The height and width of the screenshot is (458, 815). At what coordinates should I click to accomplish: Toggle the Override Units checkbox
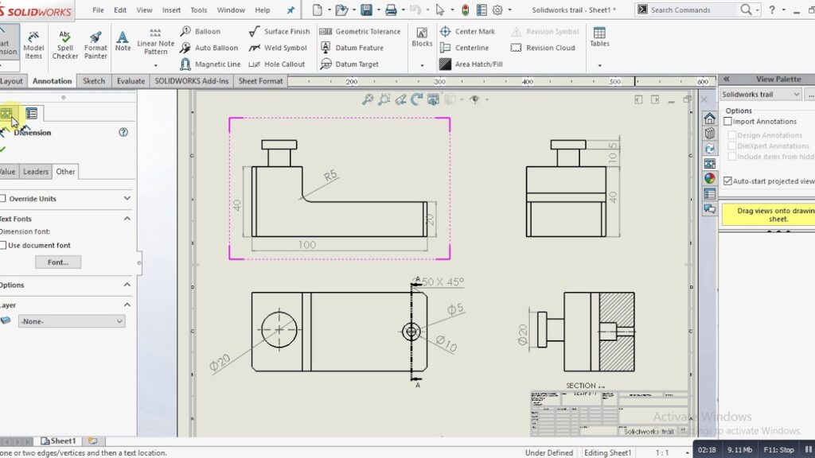coord(3,198)
